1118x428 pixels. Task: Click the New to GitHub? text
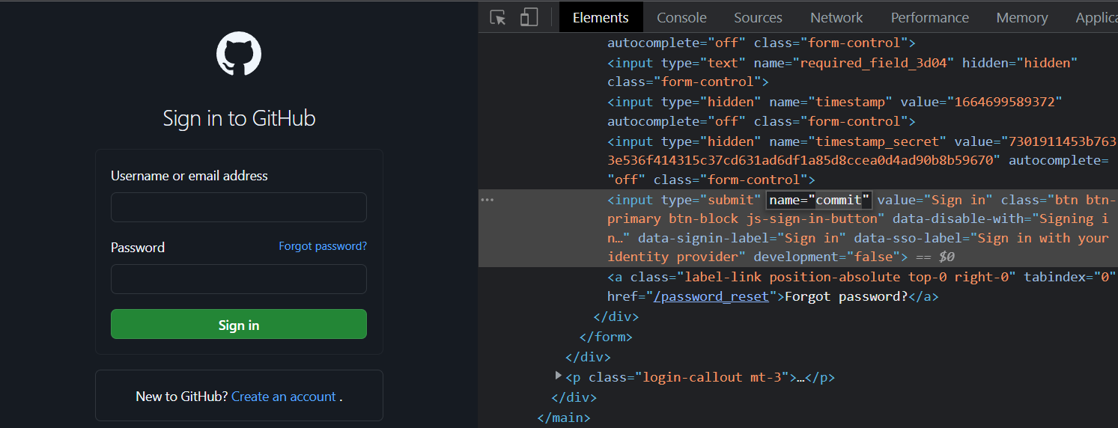(182, 397)
